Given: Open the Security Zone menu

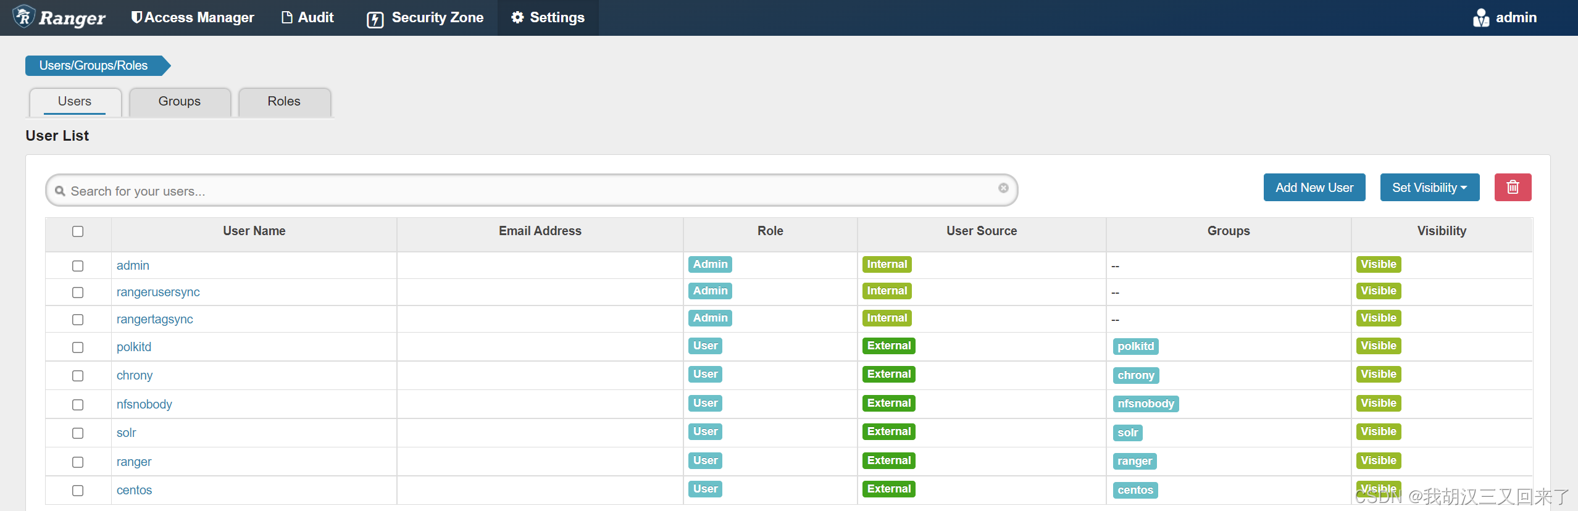Looking at the screenshot, I should point(425,18).
